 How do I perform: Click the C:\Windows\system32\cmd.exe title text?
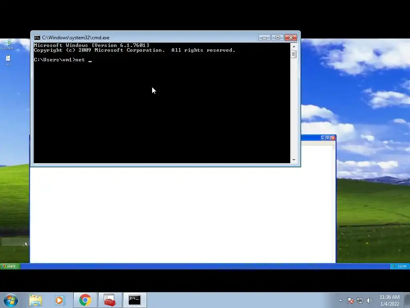76,38
